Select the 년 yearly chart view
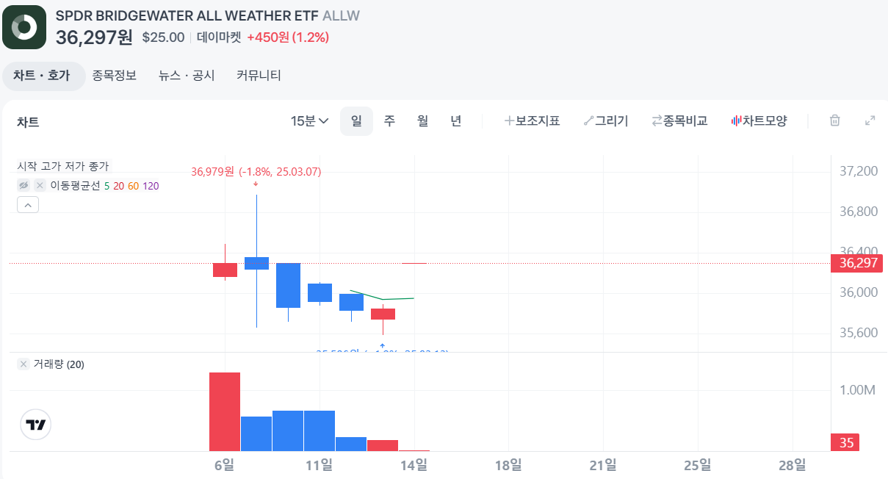888x479 pixels. pyautogui.click(x=455, y=120)
